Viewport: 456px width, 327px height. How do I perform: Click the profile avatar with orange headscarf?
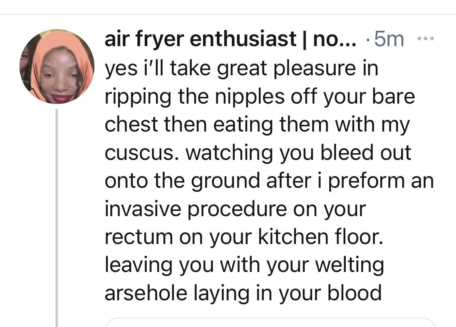[x=57, y=66]
